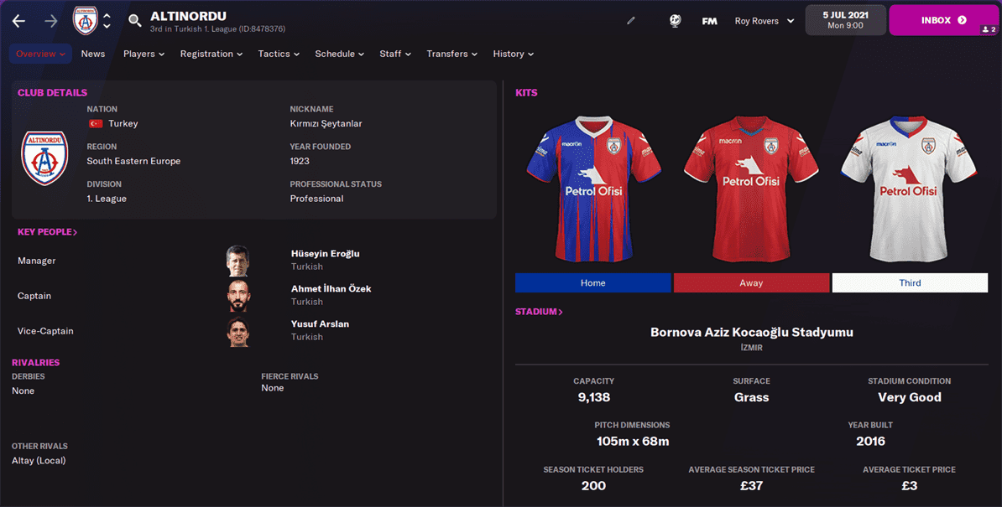Go back with the left arrow
This screenshot has height=507, width=1002.
click(18, 21)
